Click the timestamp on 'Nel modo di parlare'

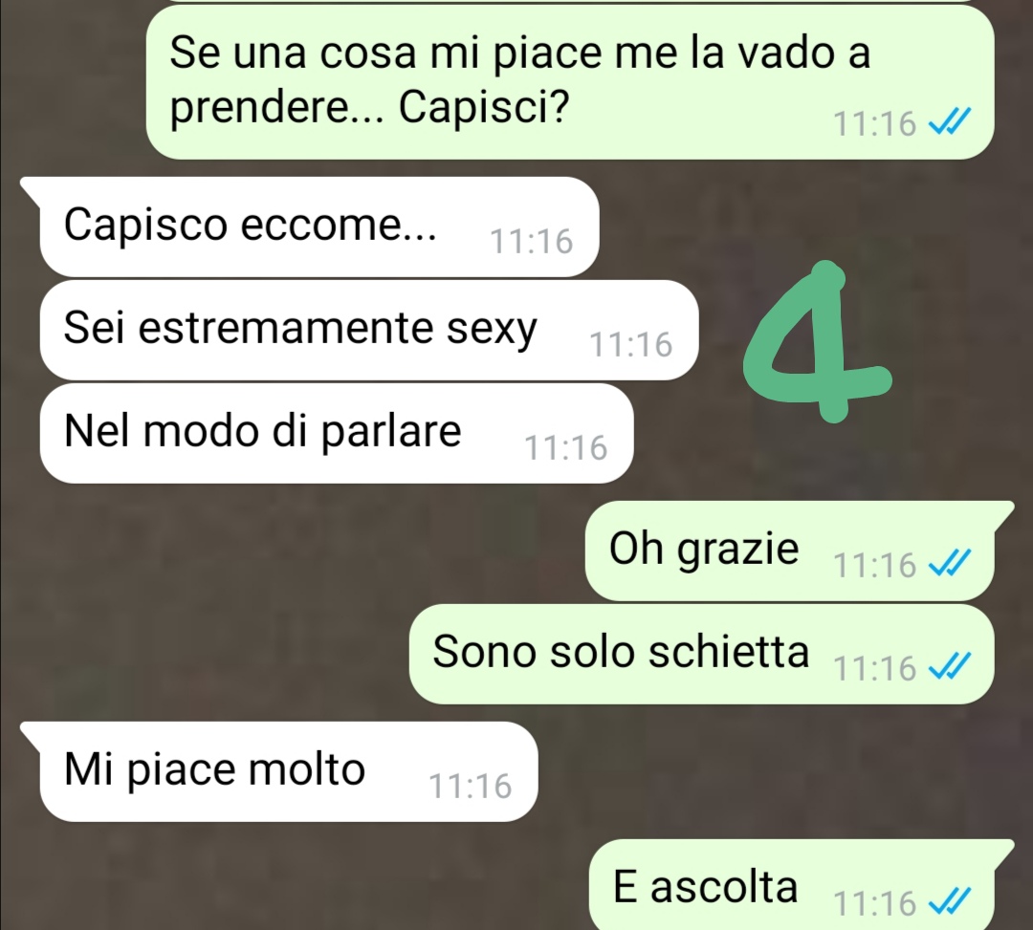click(x=565, y=448)
